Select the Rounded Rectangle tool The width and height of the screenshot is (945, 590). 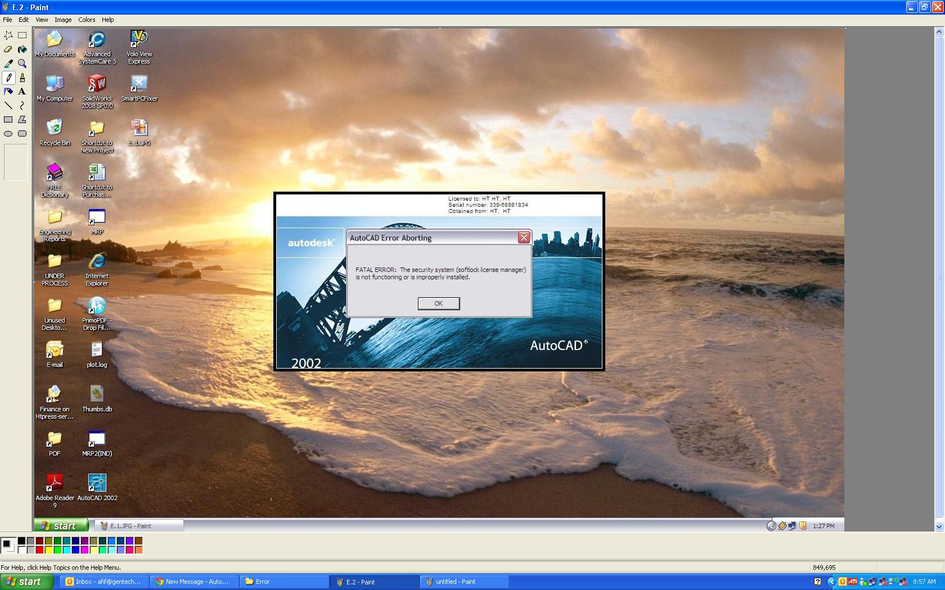[x=22, y=134]
